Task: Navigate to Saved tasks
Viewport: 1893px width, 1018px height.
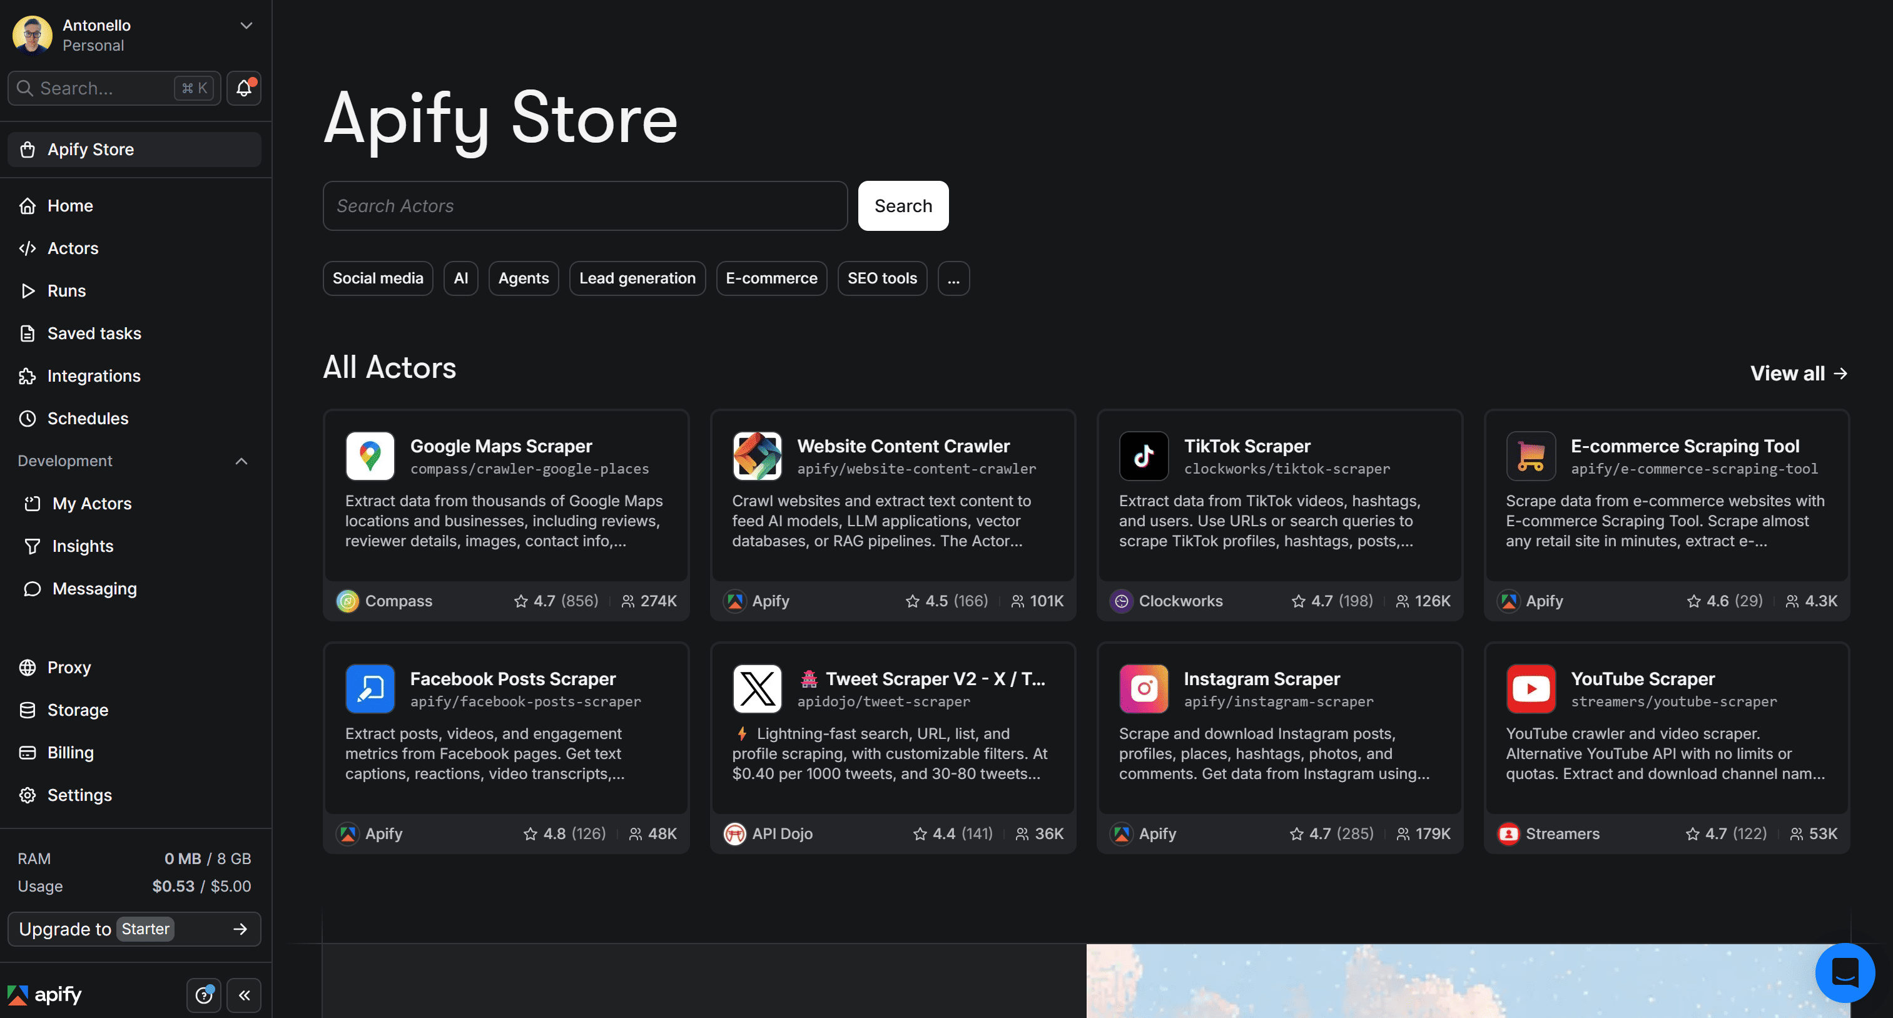Action: pyautogui.click(x=94, y=333)
